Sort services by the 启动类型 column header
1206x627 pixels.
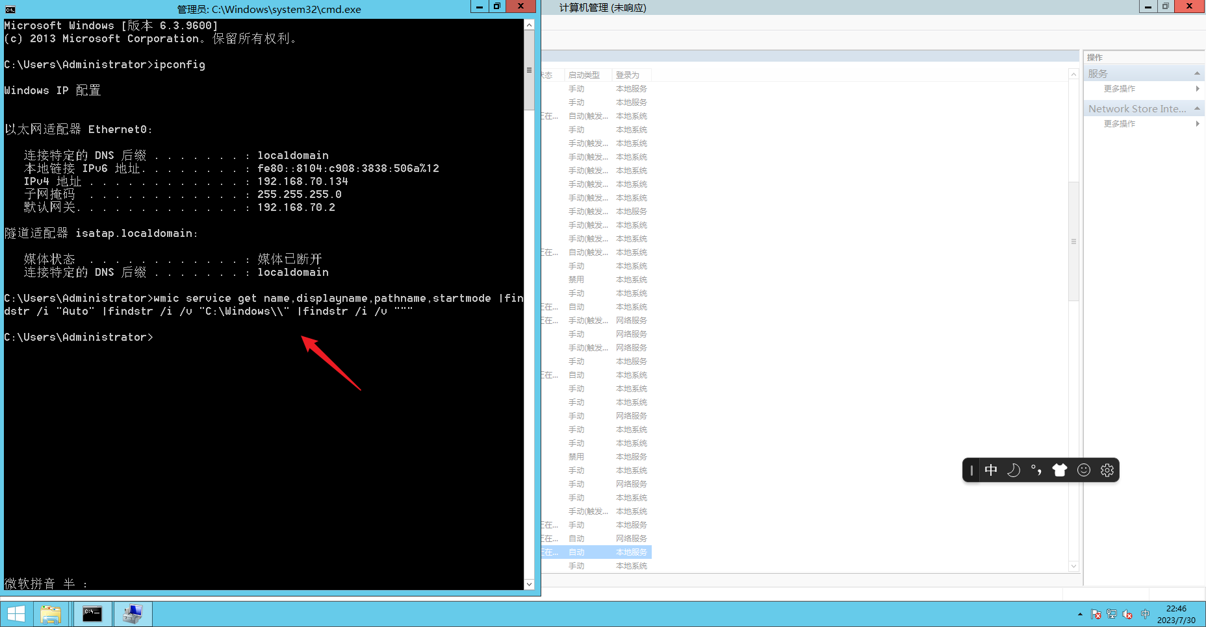click(587, 75)
